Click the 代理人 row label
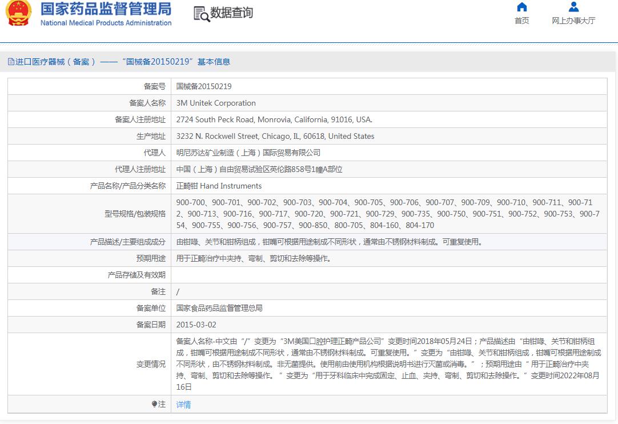 point(154,153)
